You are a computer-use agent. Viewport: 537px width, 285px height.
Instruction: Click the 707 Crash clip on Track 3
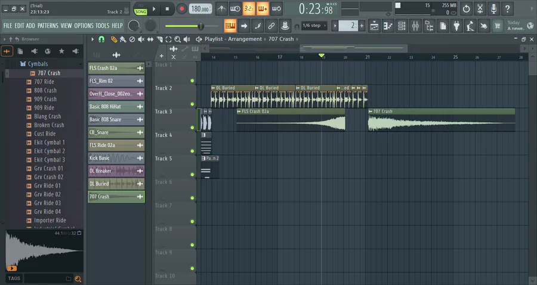pyautogui.click(x=442, y=120)
